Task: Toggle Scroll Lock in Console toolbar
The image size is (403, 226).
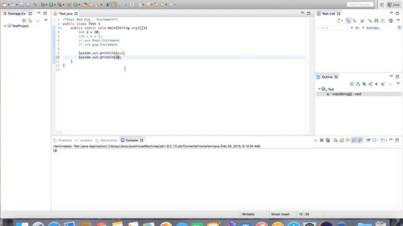Action: (341, 140)
